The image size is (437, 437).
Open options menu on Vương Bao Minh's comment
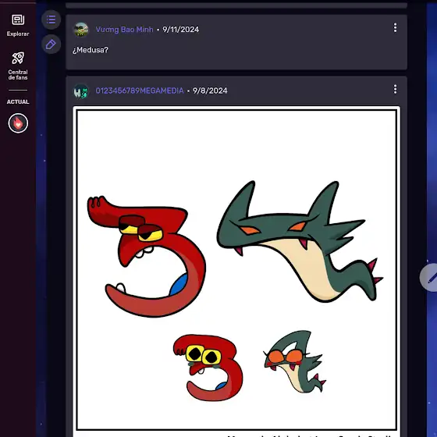[395, 28]
